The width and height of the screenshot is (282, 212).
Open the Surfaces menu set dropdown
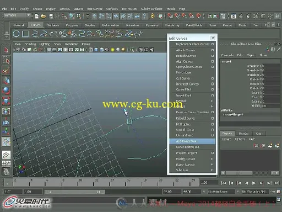click(17, 15)
